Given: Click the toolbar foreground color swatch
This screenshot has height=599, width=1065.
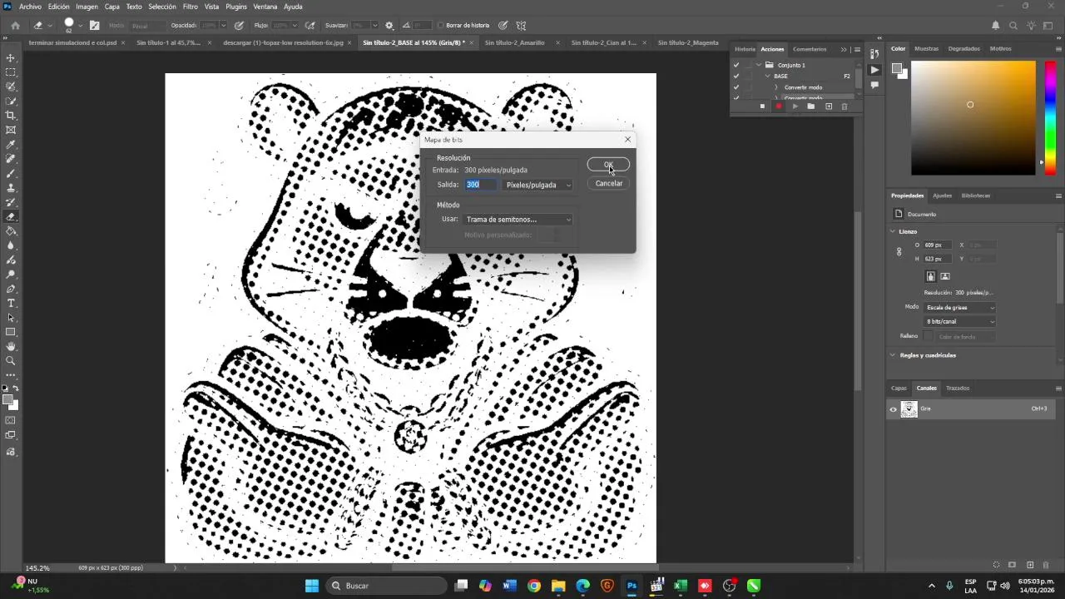Looking at the screenshot, I should pyautogui.click(x=7, y=400).
